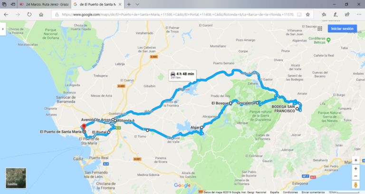Show your current location on the map
Viewport: 365px width, 194px height.
(x=355, y=160)
